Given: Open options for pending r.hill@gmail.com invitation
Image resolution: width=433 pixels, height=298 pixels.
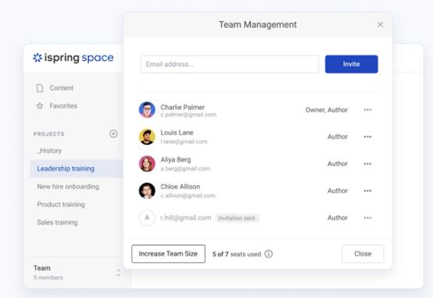Looking at the screenshot, I should (367, 218).
